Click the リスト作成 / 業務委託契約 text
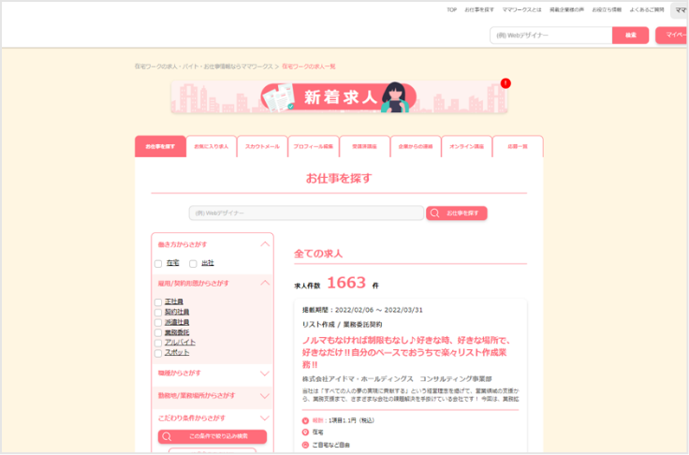 coord(342,325)
